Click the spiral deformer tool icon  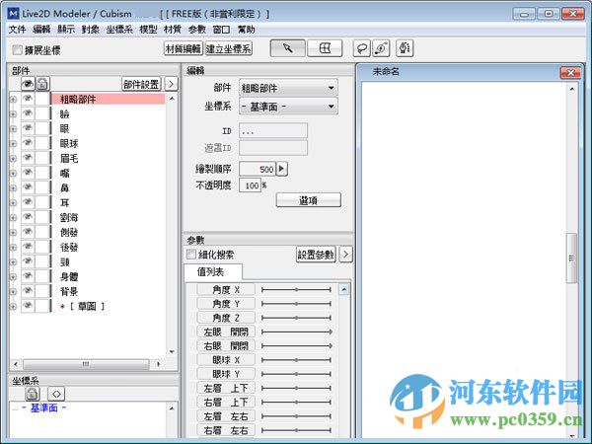(x=381, y=48)
